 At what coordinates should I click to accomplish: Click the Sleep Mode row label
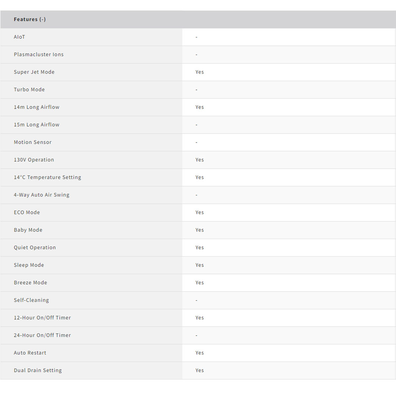(x=29, y=265)
